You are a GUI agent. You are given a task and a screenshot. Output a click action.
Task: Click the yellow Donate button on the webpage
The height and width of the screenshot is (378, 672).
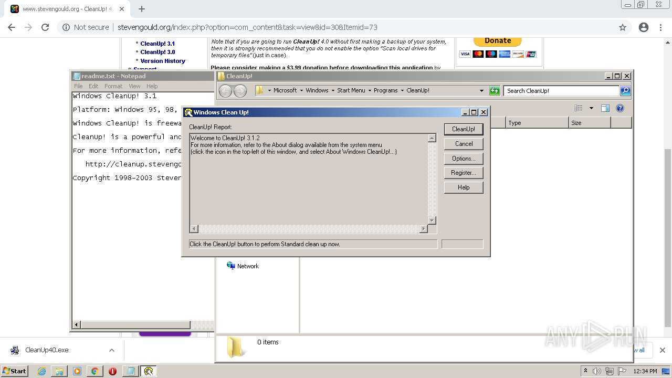pos(498,41)
